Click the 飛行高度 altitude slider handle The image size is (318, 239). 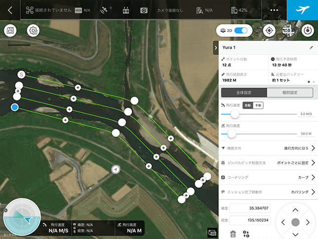[x=232, y=134]
